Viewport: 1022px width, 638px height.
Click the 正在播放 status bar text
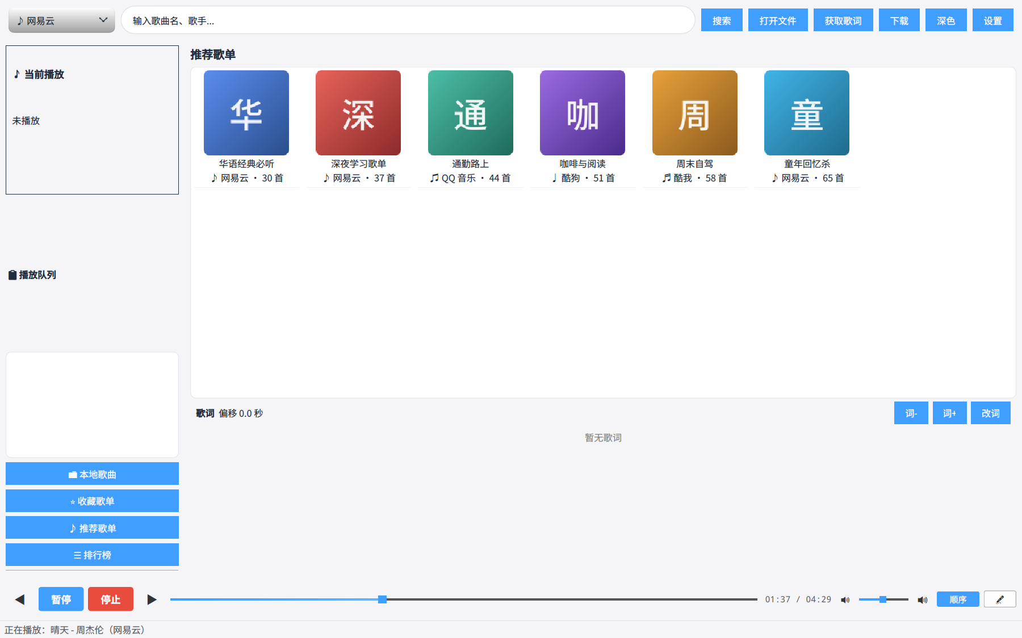point(75,630)
